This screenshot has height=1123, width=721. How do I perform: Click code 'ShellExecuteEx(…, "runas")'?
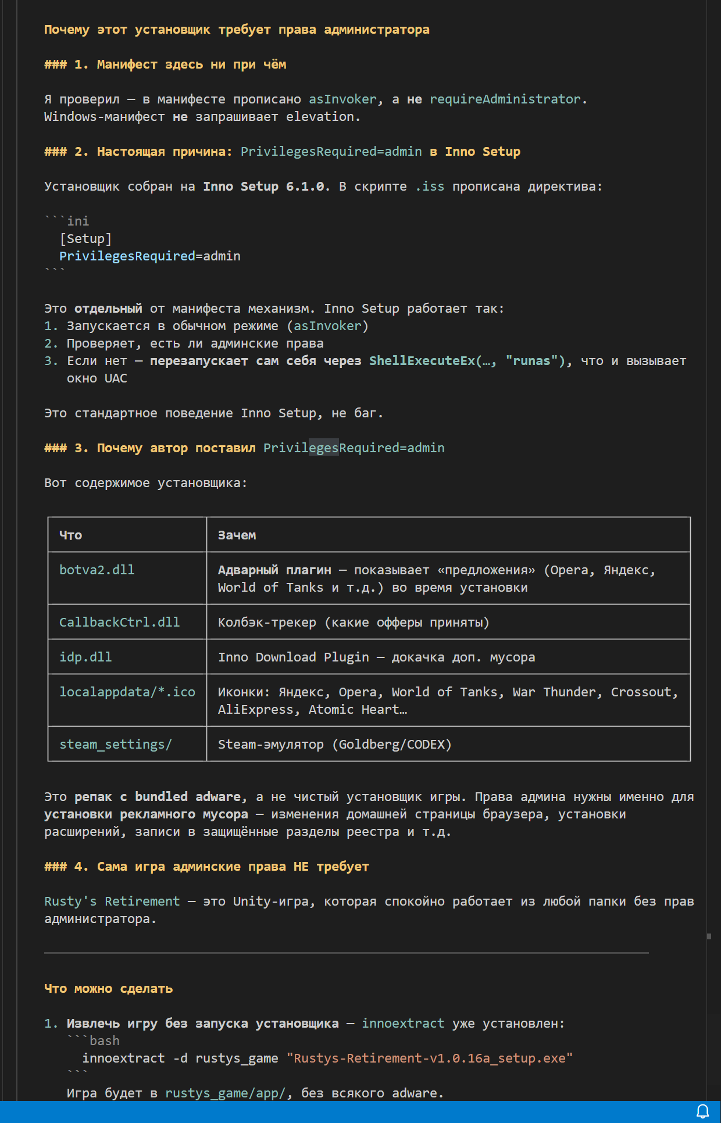pos(467,361)
